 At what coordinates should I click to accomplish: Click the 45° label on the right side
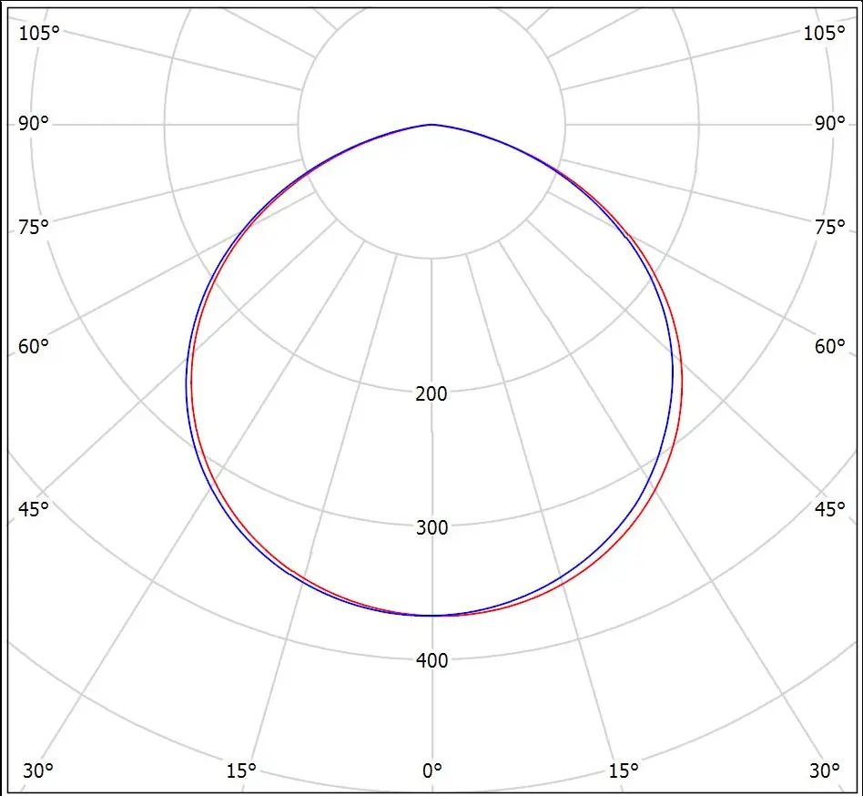pos(829,509)
